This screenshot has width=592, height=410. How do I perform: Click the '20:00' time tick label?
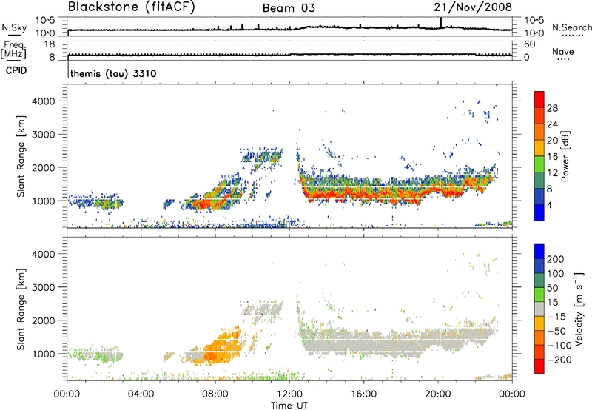pos(437,394)
